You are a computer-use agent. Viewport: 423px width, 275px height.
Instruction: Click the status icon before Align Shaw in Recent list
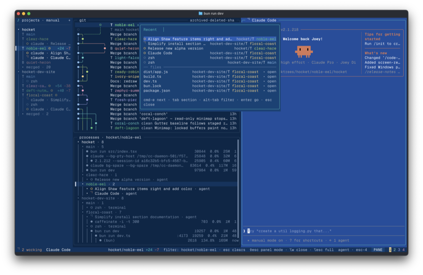tap(144, 39)
